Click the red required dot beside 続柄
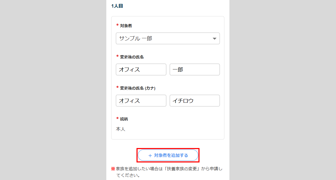This screenshot has width=336, height=180. 117,118
